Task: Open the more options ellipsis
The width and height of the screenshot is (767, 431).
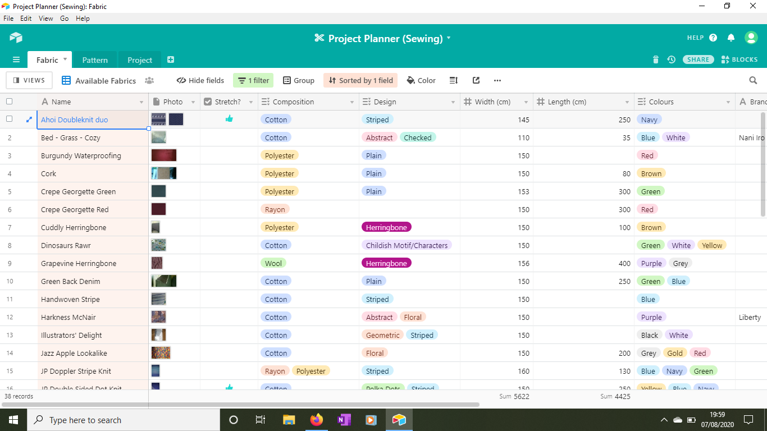Action: click(497, 80)
